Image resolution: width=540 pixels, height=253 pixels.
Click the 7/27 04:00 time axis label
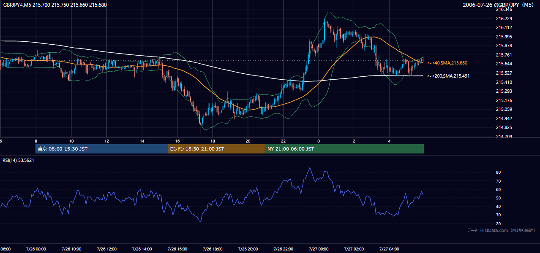click(x=389, y=249)
